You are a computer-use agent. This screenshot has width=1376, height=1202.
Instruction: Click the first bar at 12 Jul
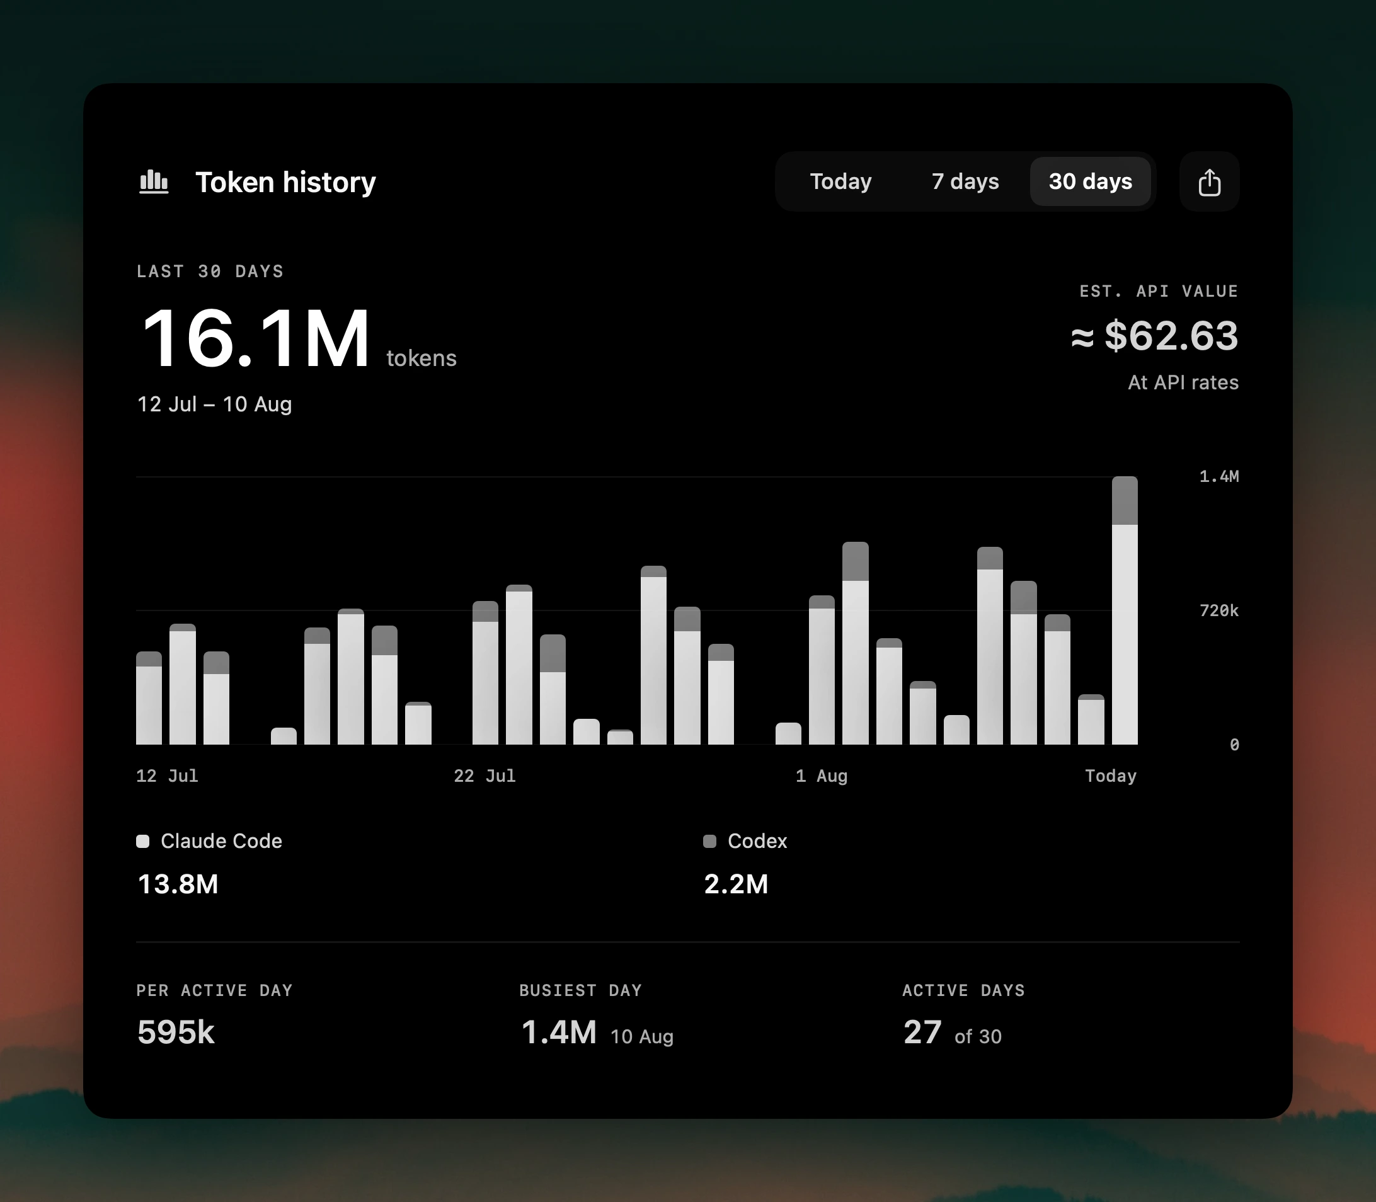[149, 697]
